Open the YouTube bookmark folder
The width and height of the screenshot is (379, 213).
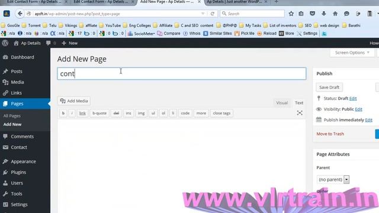point(110,25)
